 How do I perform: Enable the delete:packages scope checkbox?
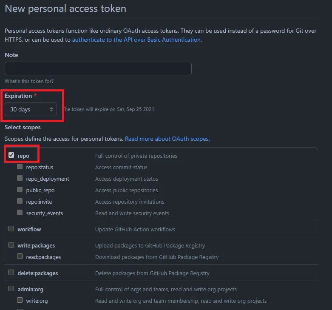(11, 273)
